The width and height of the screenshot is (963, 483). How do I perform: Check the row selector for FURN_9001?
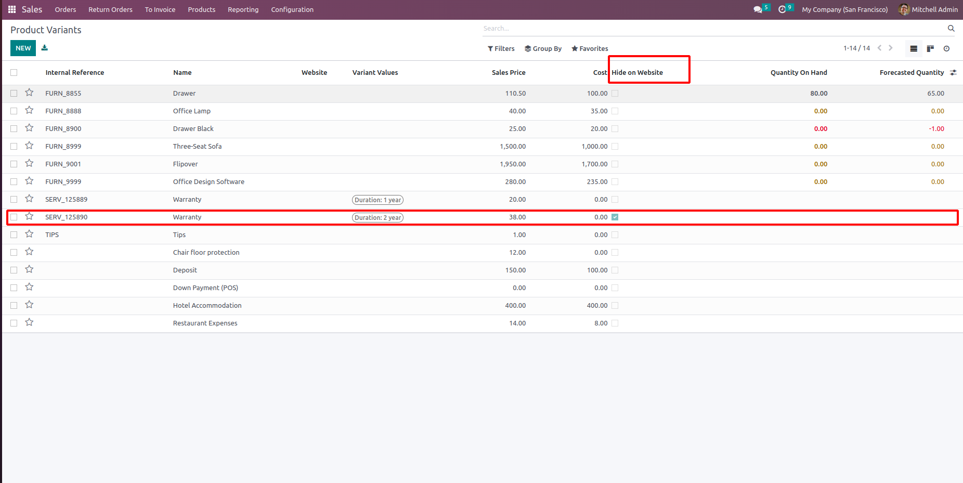coord(14,164)
